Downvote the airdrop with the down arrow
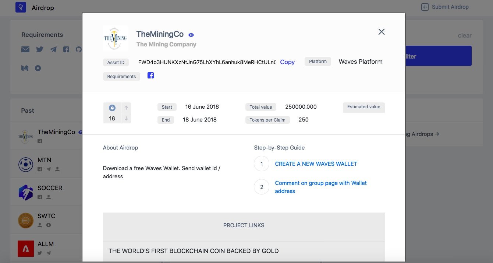 click(126, 119)
